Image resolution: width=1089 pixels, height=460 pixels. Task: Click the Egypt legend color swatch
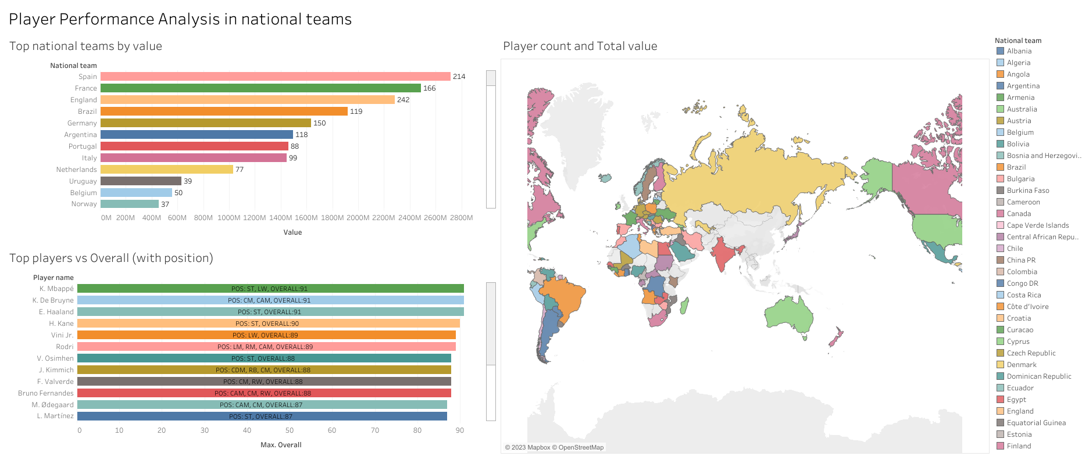tap(1000, 400)
